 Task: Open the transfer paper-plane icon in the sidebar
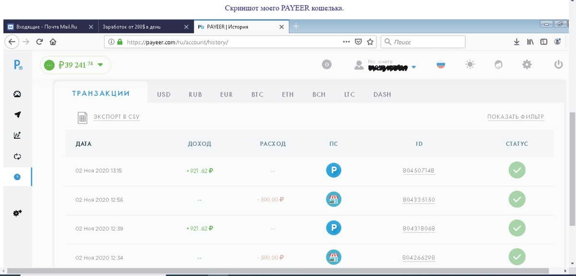click(17, 115)
